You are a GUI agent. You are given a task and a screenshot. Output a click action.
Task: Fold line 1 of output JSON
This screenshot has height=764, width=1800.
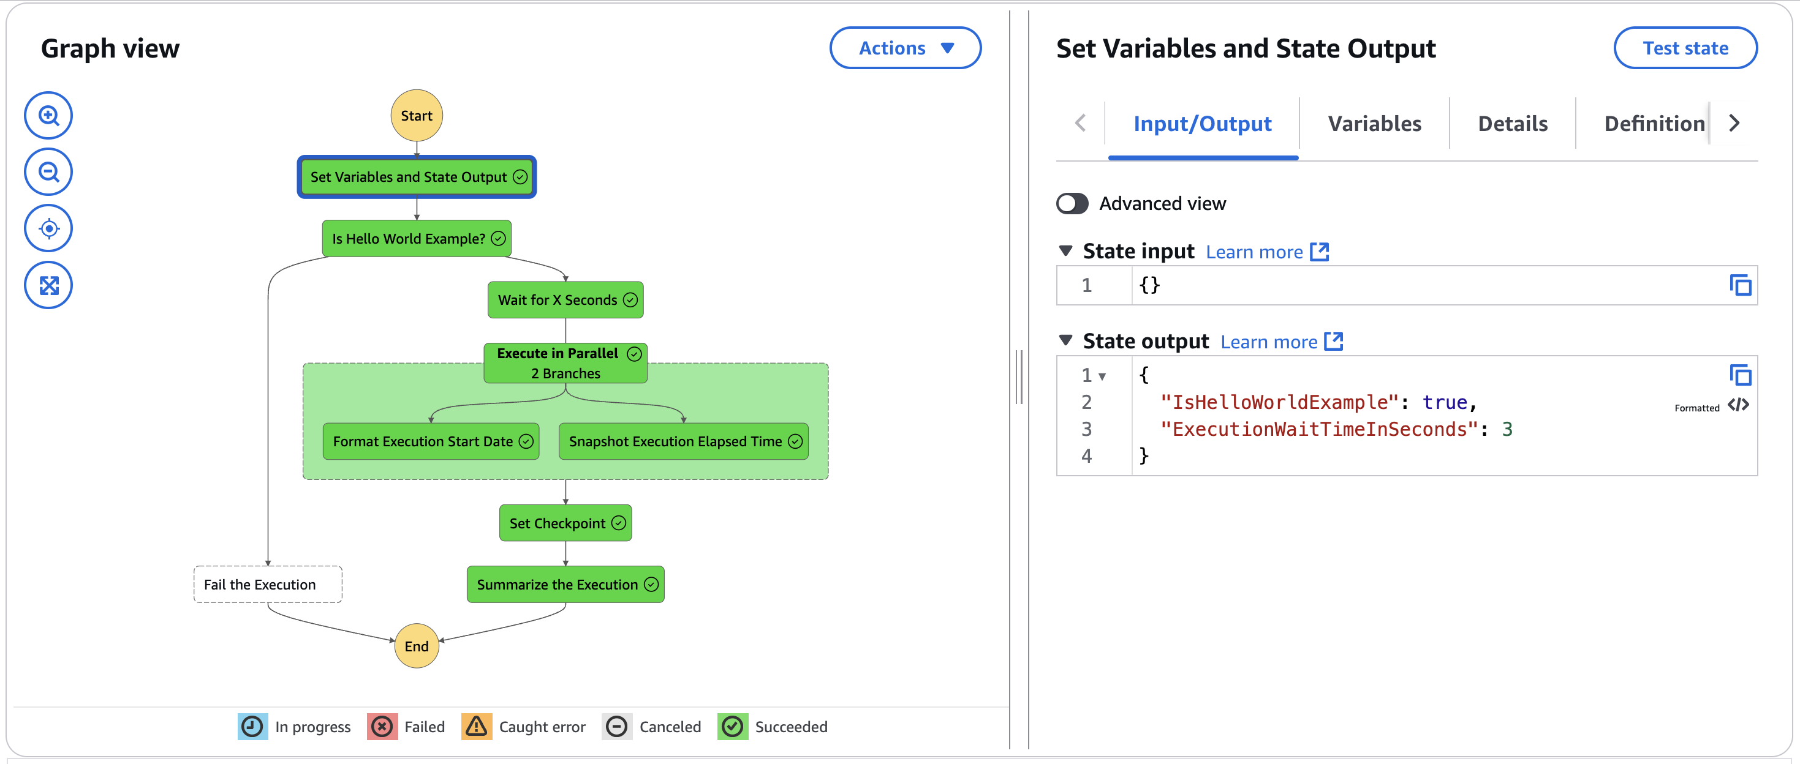pos(1102,376)
